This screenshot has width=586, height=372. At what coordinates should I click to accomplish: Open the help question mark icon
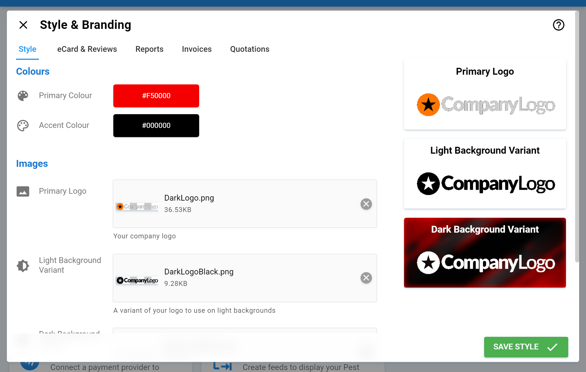pyautogui.click(x=558, y=25)
